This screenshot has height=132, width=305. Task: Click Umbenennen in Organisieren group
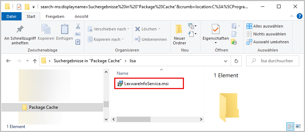pos(151,39)
